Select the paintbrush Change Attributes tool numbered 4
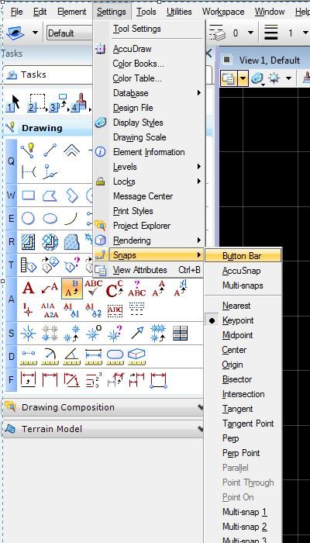The height and width of the screenshot is (543, 310). point(79,103)
